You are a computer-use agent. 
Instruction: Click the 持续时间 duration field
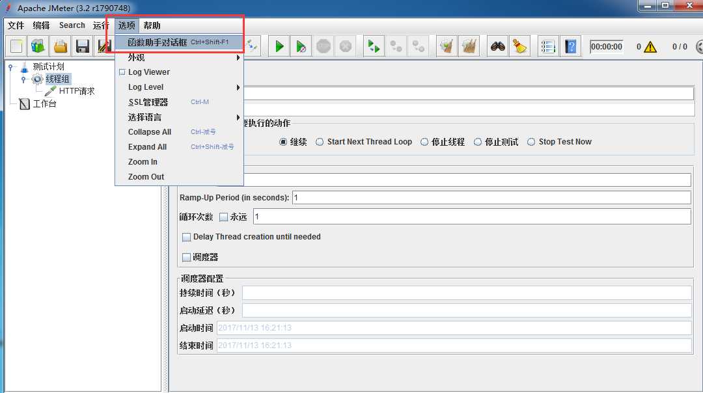(x=467, y=293)
